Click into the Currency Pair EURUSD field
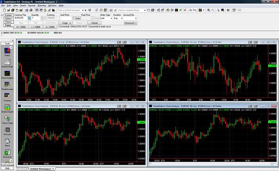This screenshot has width=279, height=171. (21, 18)
